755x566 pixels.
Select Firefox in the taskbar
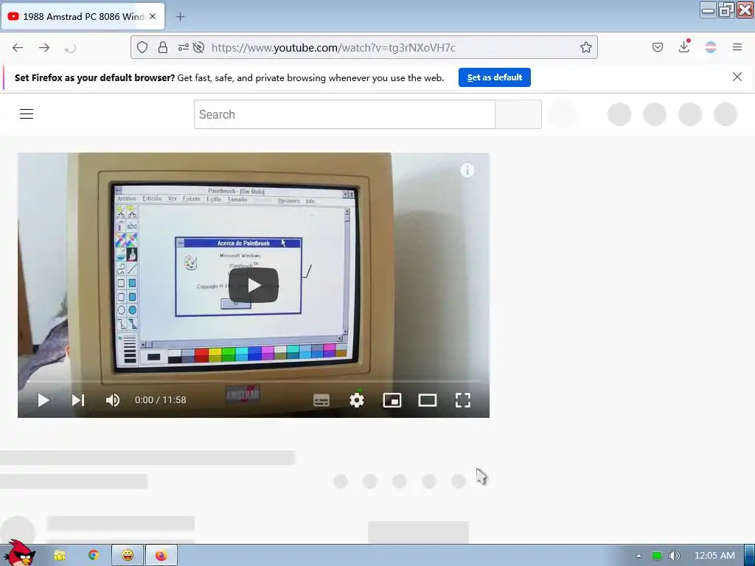161,556
